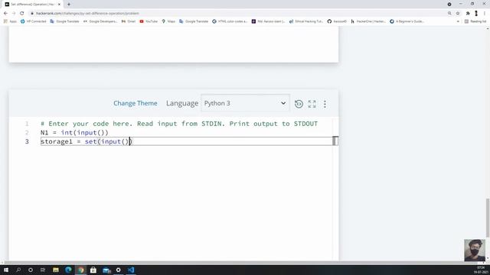This screenshot has height=275, width=490.
Task: Open Cortana circle on taskbar
Action: coord(31,270)
